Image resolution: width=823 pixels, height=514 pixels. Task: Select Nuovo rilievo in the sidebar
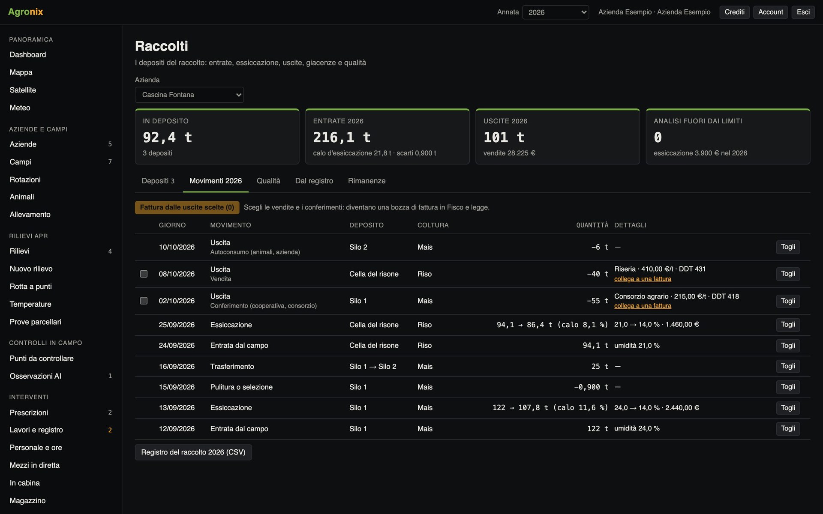coord(61,269)
